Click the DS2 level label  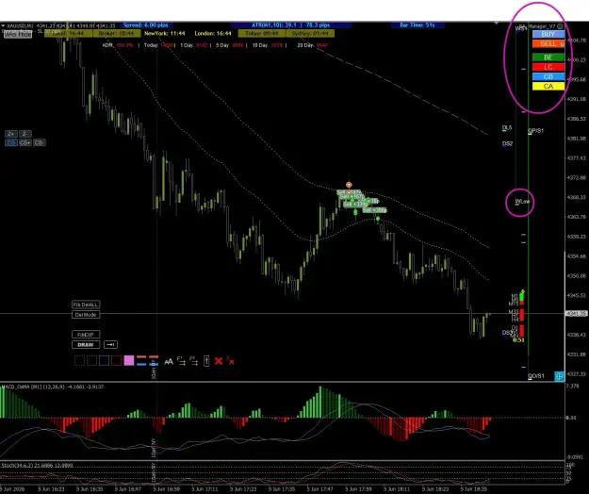pos(507,144)
